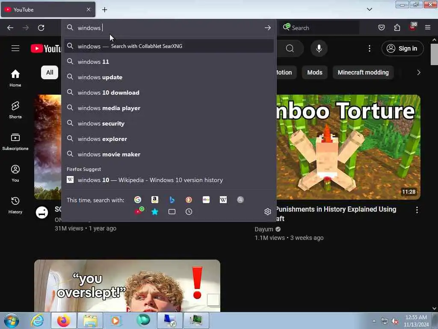Screen dimensions: 438x329
Task: Open a new browser tab
Action: tap(104, 10)
